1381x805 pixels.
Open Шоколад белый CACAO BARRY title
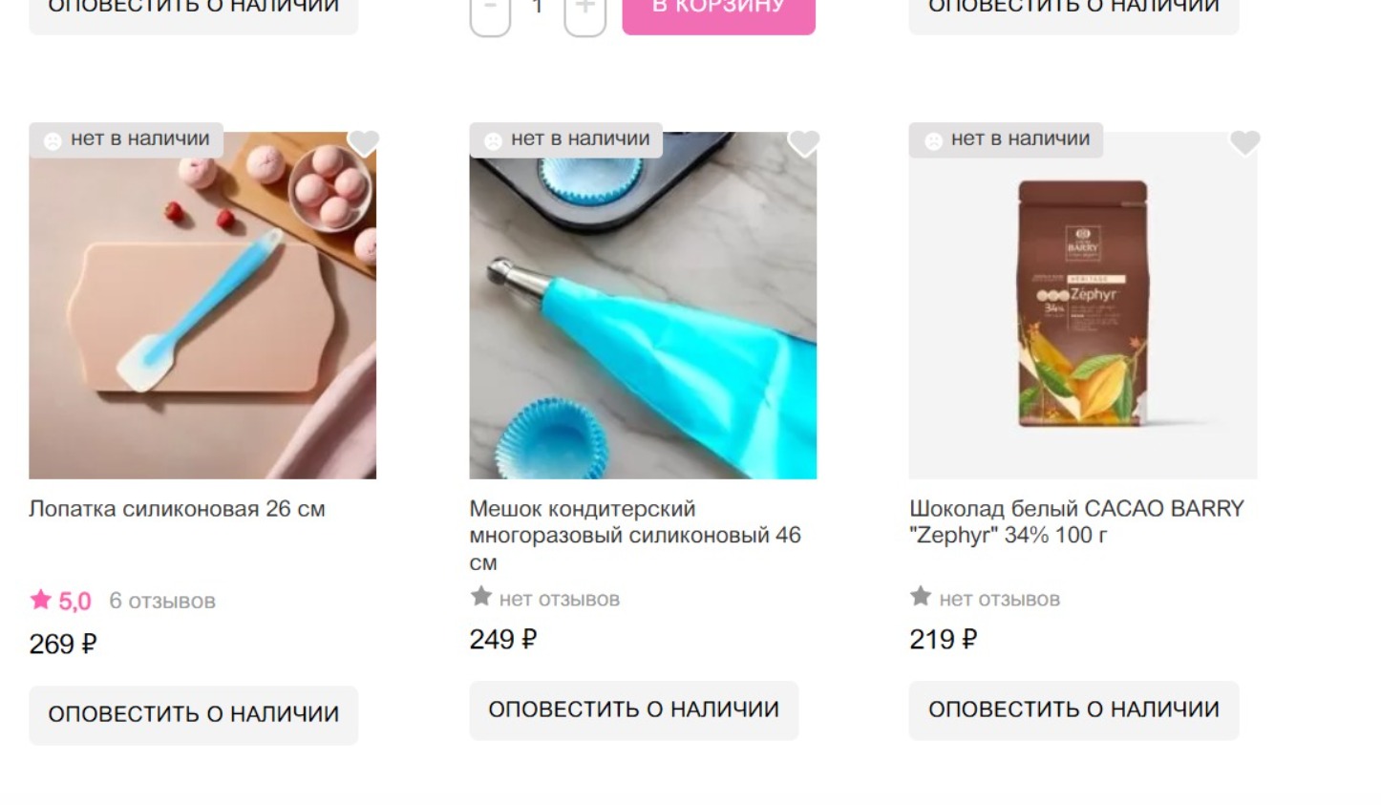coord(1076,521)
